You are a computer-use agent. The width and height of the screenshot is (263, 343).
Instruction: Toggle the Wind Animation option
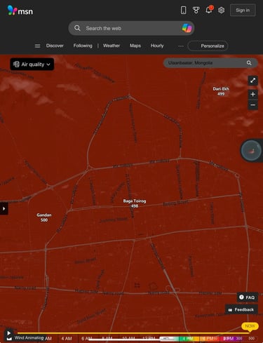[26, 338]
